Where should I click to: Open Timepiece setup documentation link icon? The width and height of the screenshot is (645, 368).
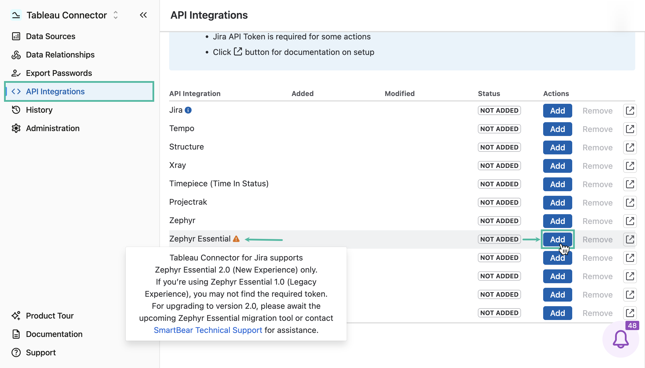point(630,184)
